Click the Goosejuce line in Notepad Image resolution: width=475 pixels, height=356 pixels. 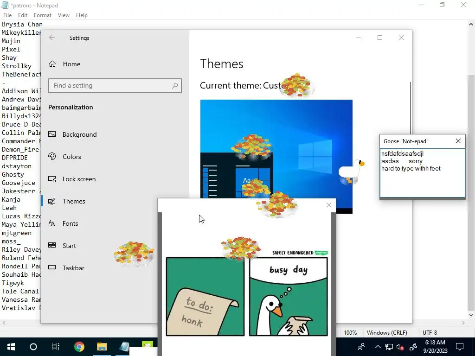19,183
